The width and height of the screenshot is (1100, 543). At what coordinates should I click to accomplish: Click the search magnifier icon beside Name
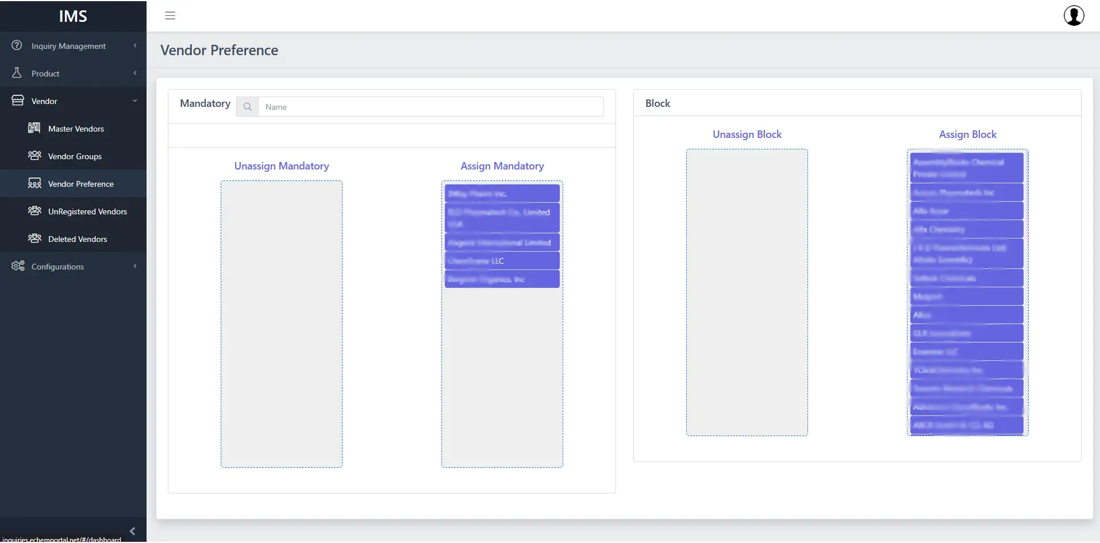click(248, 107)
